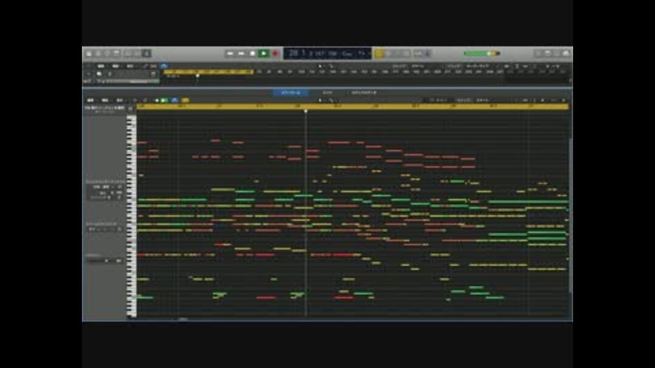Open the Apple Loops browser icon
Image resolution: width=655 pixels, height=368 pixels.
(x=557, y=53)
